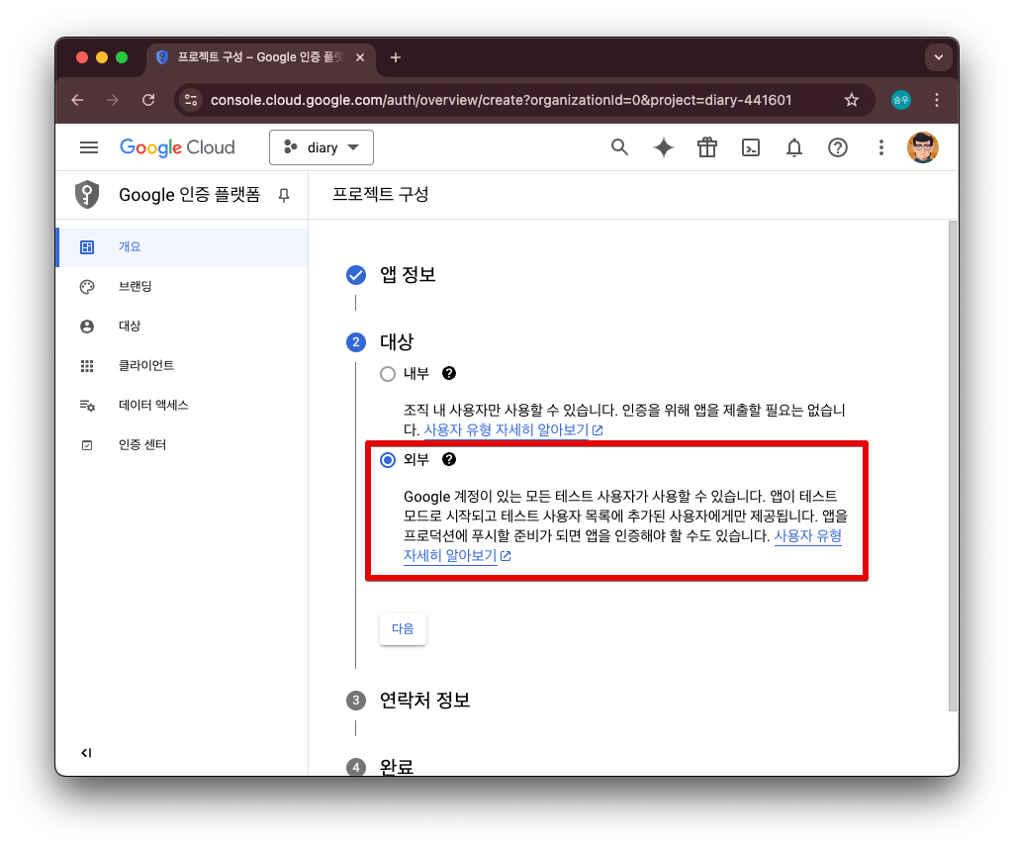Select the 프로젝트 구성 browser tab
This screenshot has height=849, width=1014.
[x=261, y=57]
